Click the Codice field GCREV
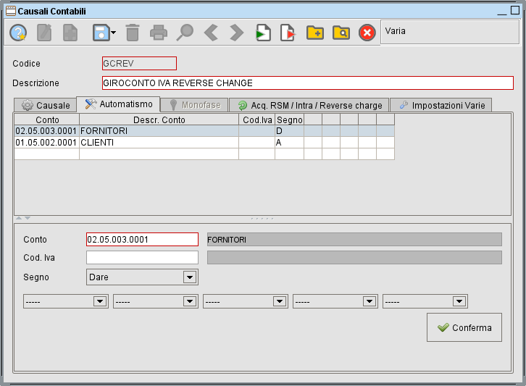526x386 pixels. (x=139, y=64)
